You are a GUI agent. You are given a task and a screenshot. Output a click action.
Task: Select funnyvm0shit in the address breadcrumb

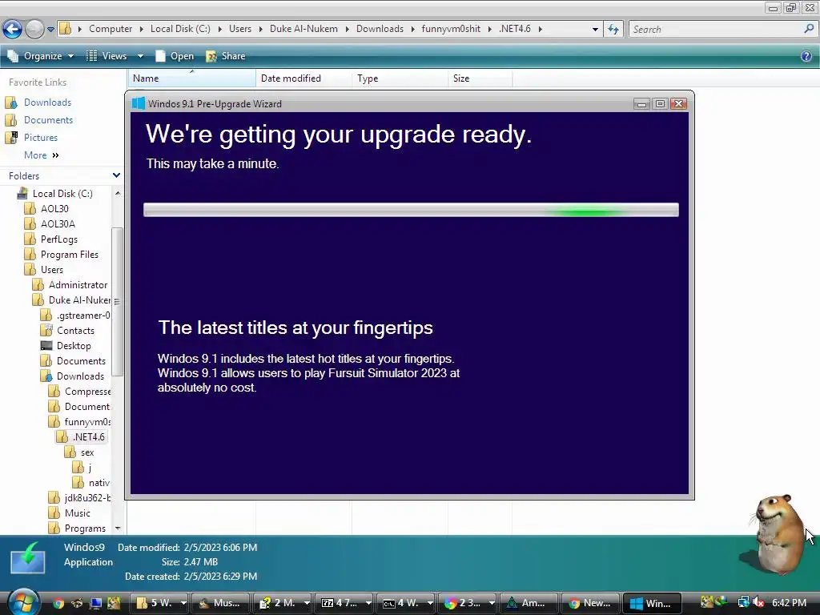coord(451,29)
